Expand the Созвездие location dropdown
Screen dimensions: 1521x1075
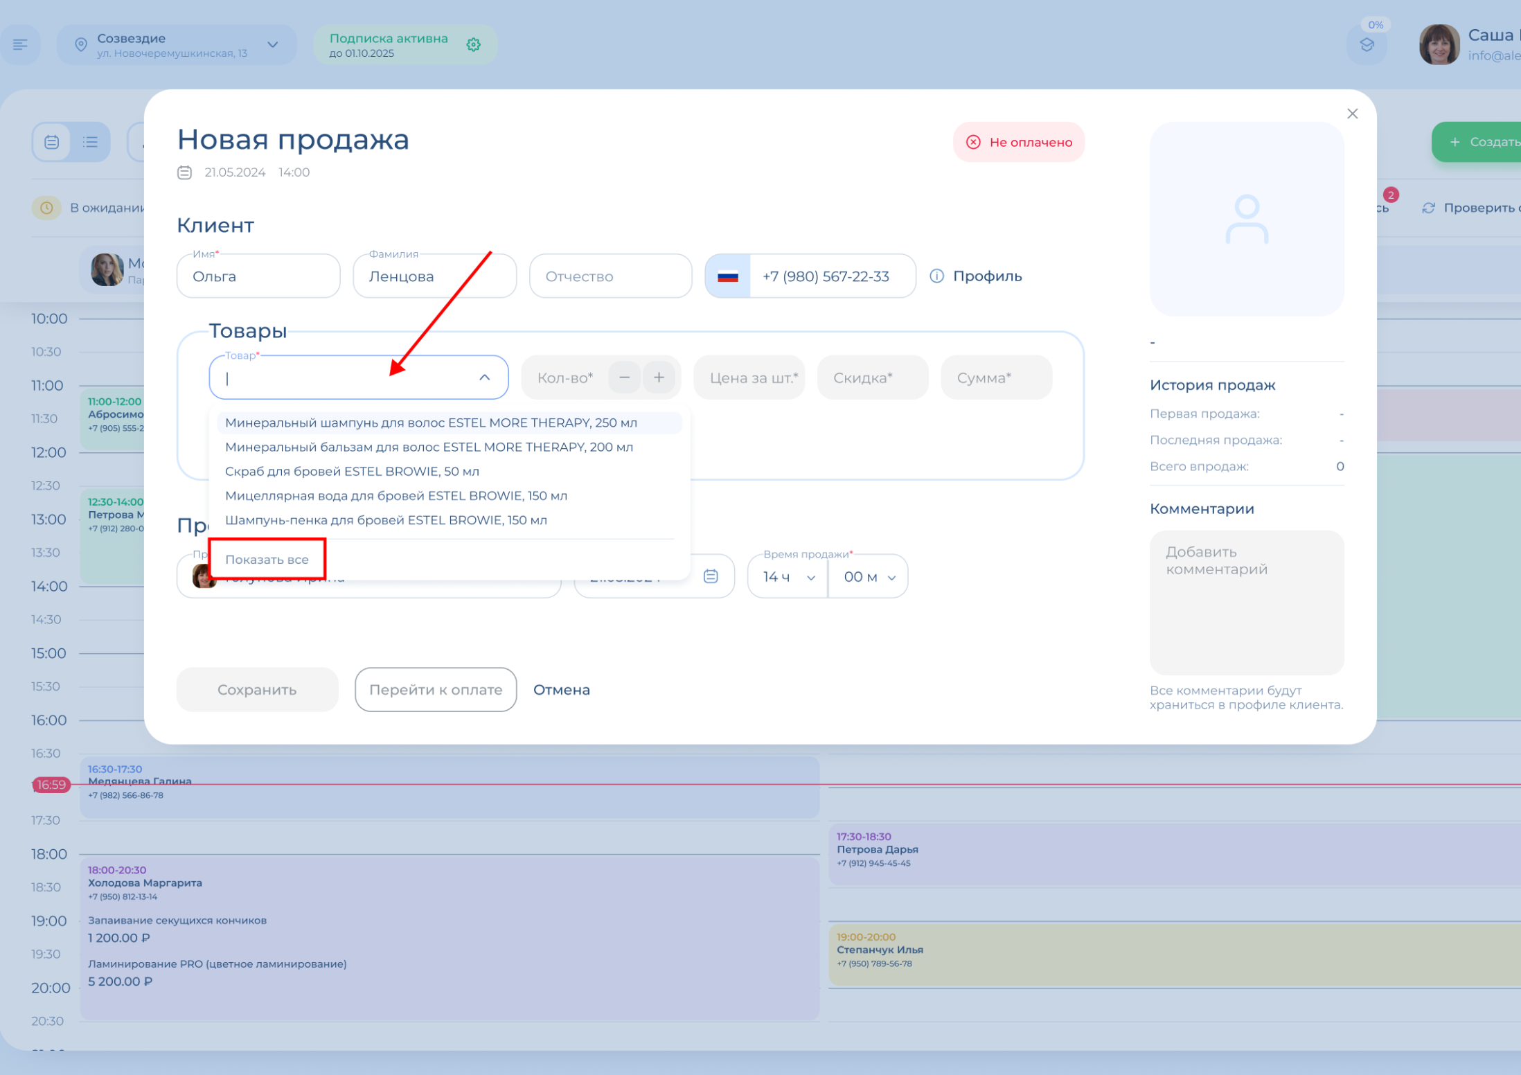[x=273, y=45]
